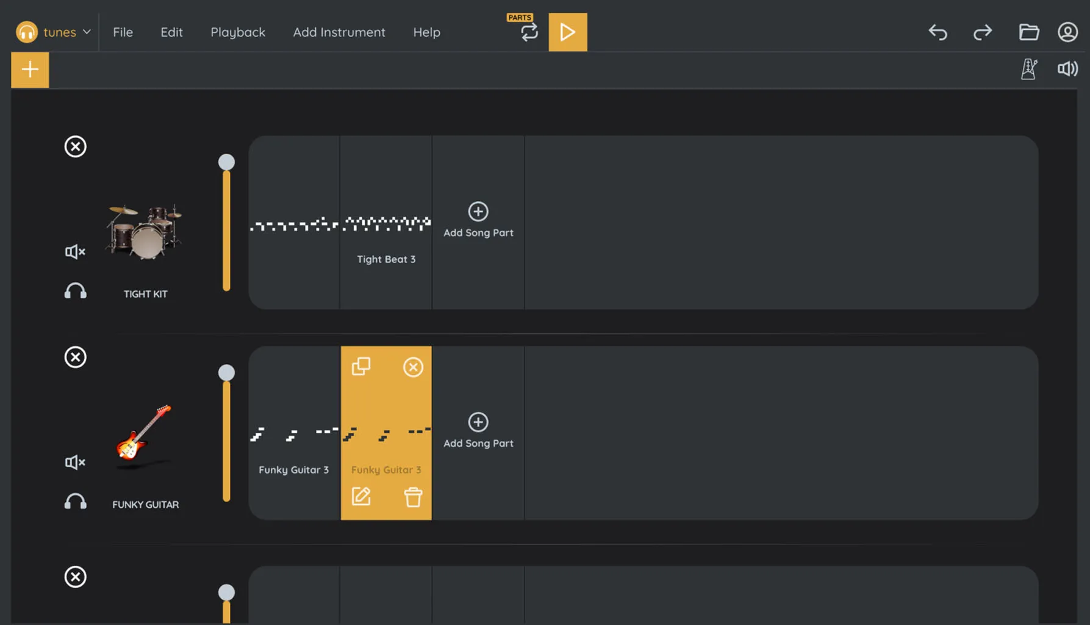Click the Tight Kit volume slider handle
Screen dimensions: 1090x625
click(x=226, y=162)
